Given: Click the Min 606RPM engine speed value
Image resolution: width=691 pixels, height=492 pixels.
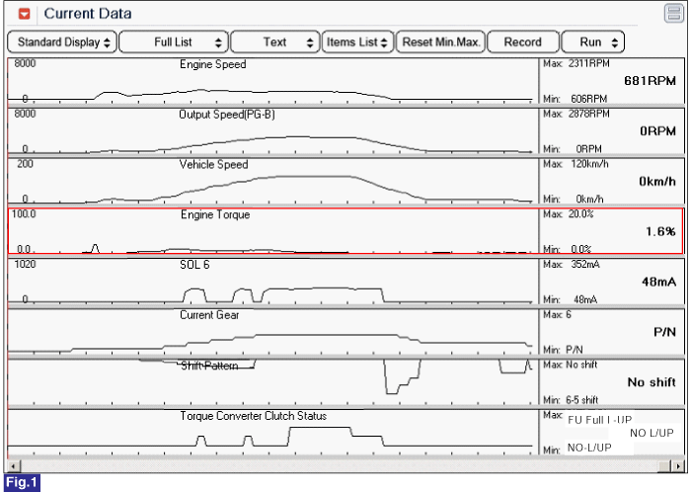Looking at the screenshot, I should click(576, 99).
